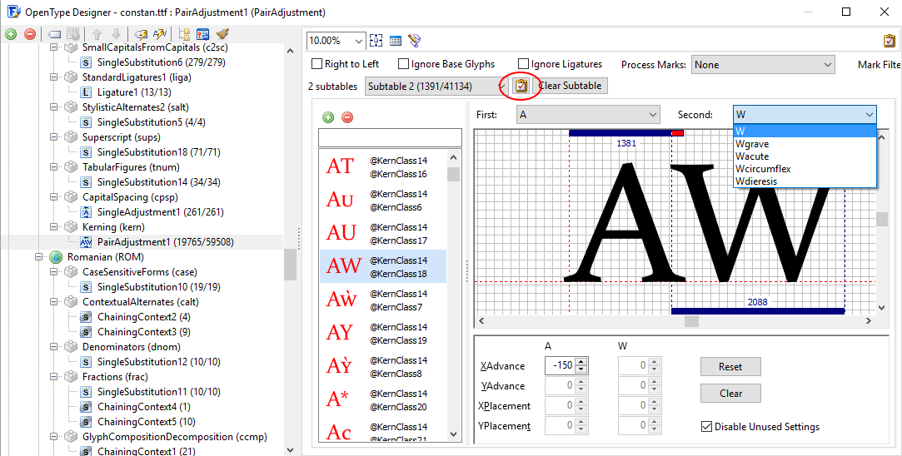
Task: Click the green add pair icon above the pair list
Action: [x=328, y=117]
